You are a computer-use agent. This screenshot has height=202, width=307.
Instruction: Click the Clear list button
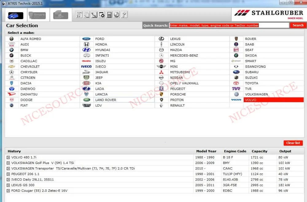[293, 143]
